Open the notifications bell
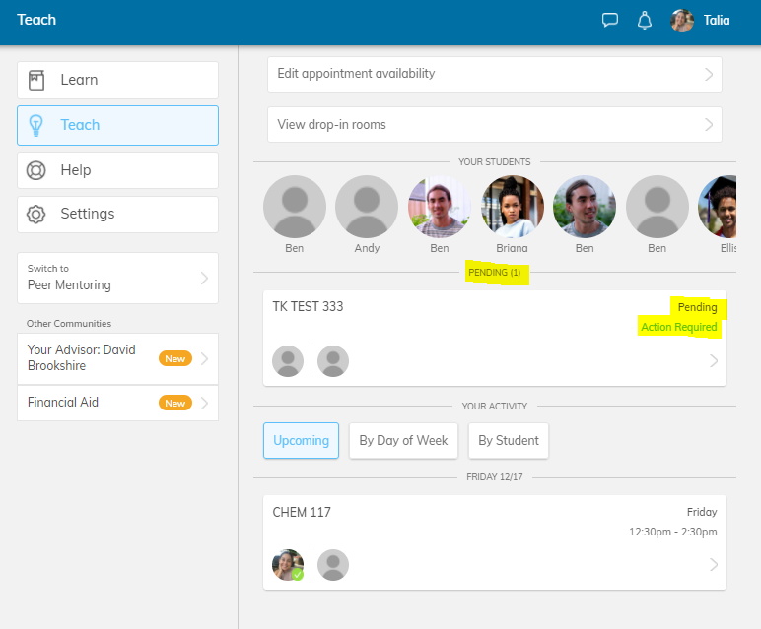 (x=644, y=21)
